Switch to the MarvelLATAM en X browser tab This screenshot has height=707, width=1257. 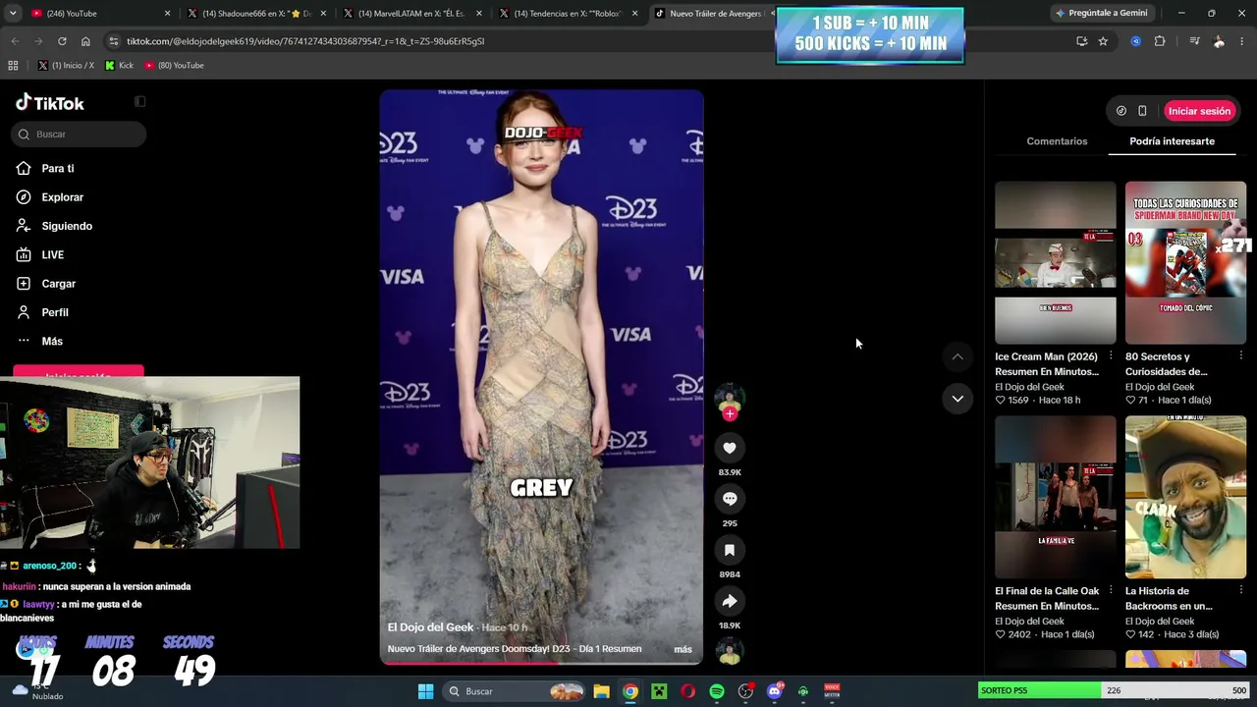pos(411,14)
